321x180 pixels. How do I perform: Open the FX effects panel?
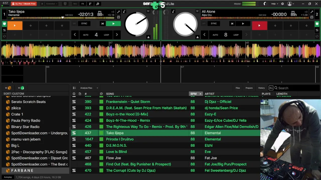tap(83, 4)
